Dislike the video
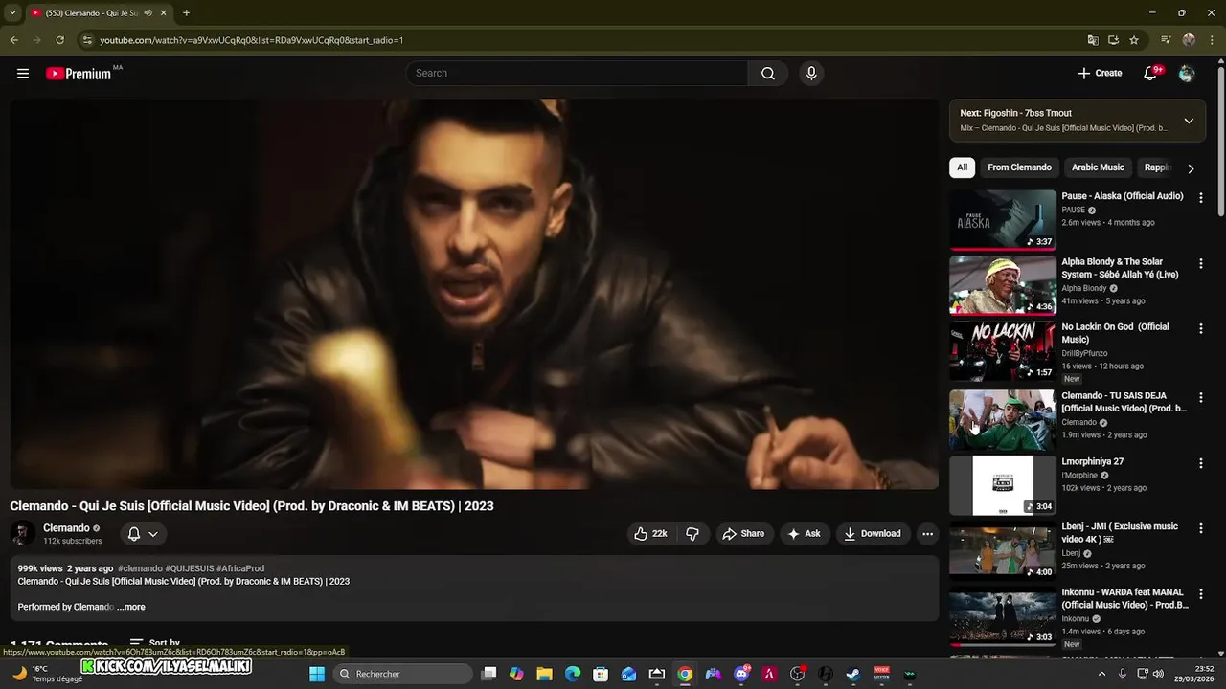This screenshot has height=689, width=1226. click(692, 534)
